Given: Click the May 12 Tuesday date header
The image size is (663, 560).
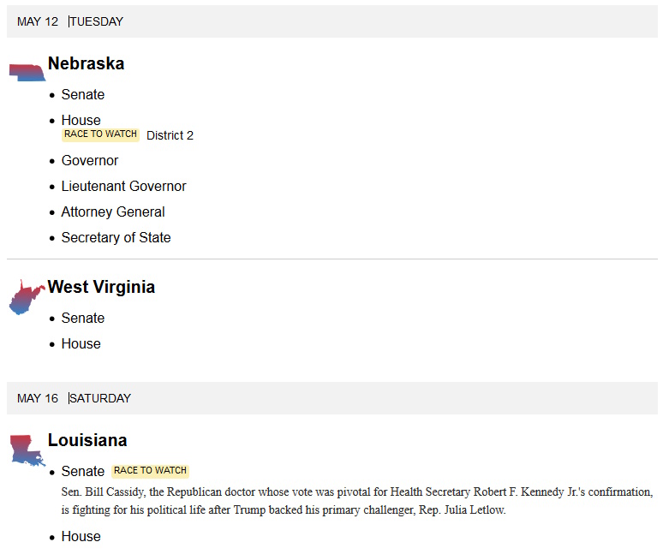Looking at the screenshot, I should [x=70, y=21].
